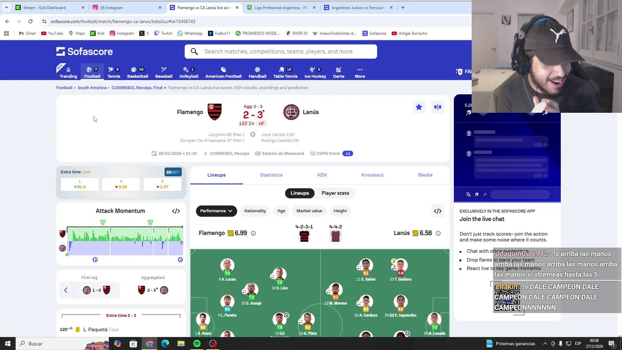Screen dimensions: 622x350
Task: Click M. Moreno player avatar
Action: (335, 290)
